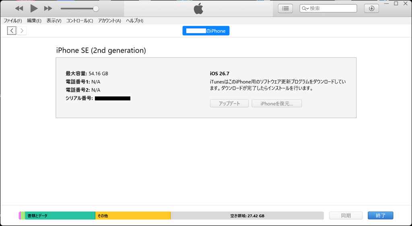Maximize the iTunes window
The image size is (412, 226).
coord(396,3)
